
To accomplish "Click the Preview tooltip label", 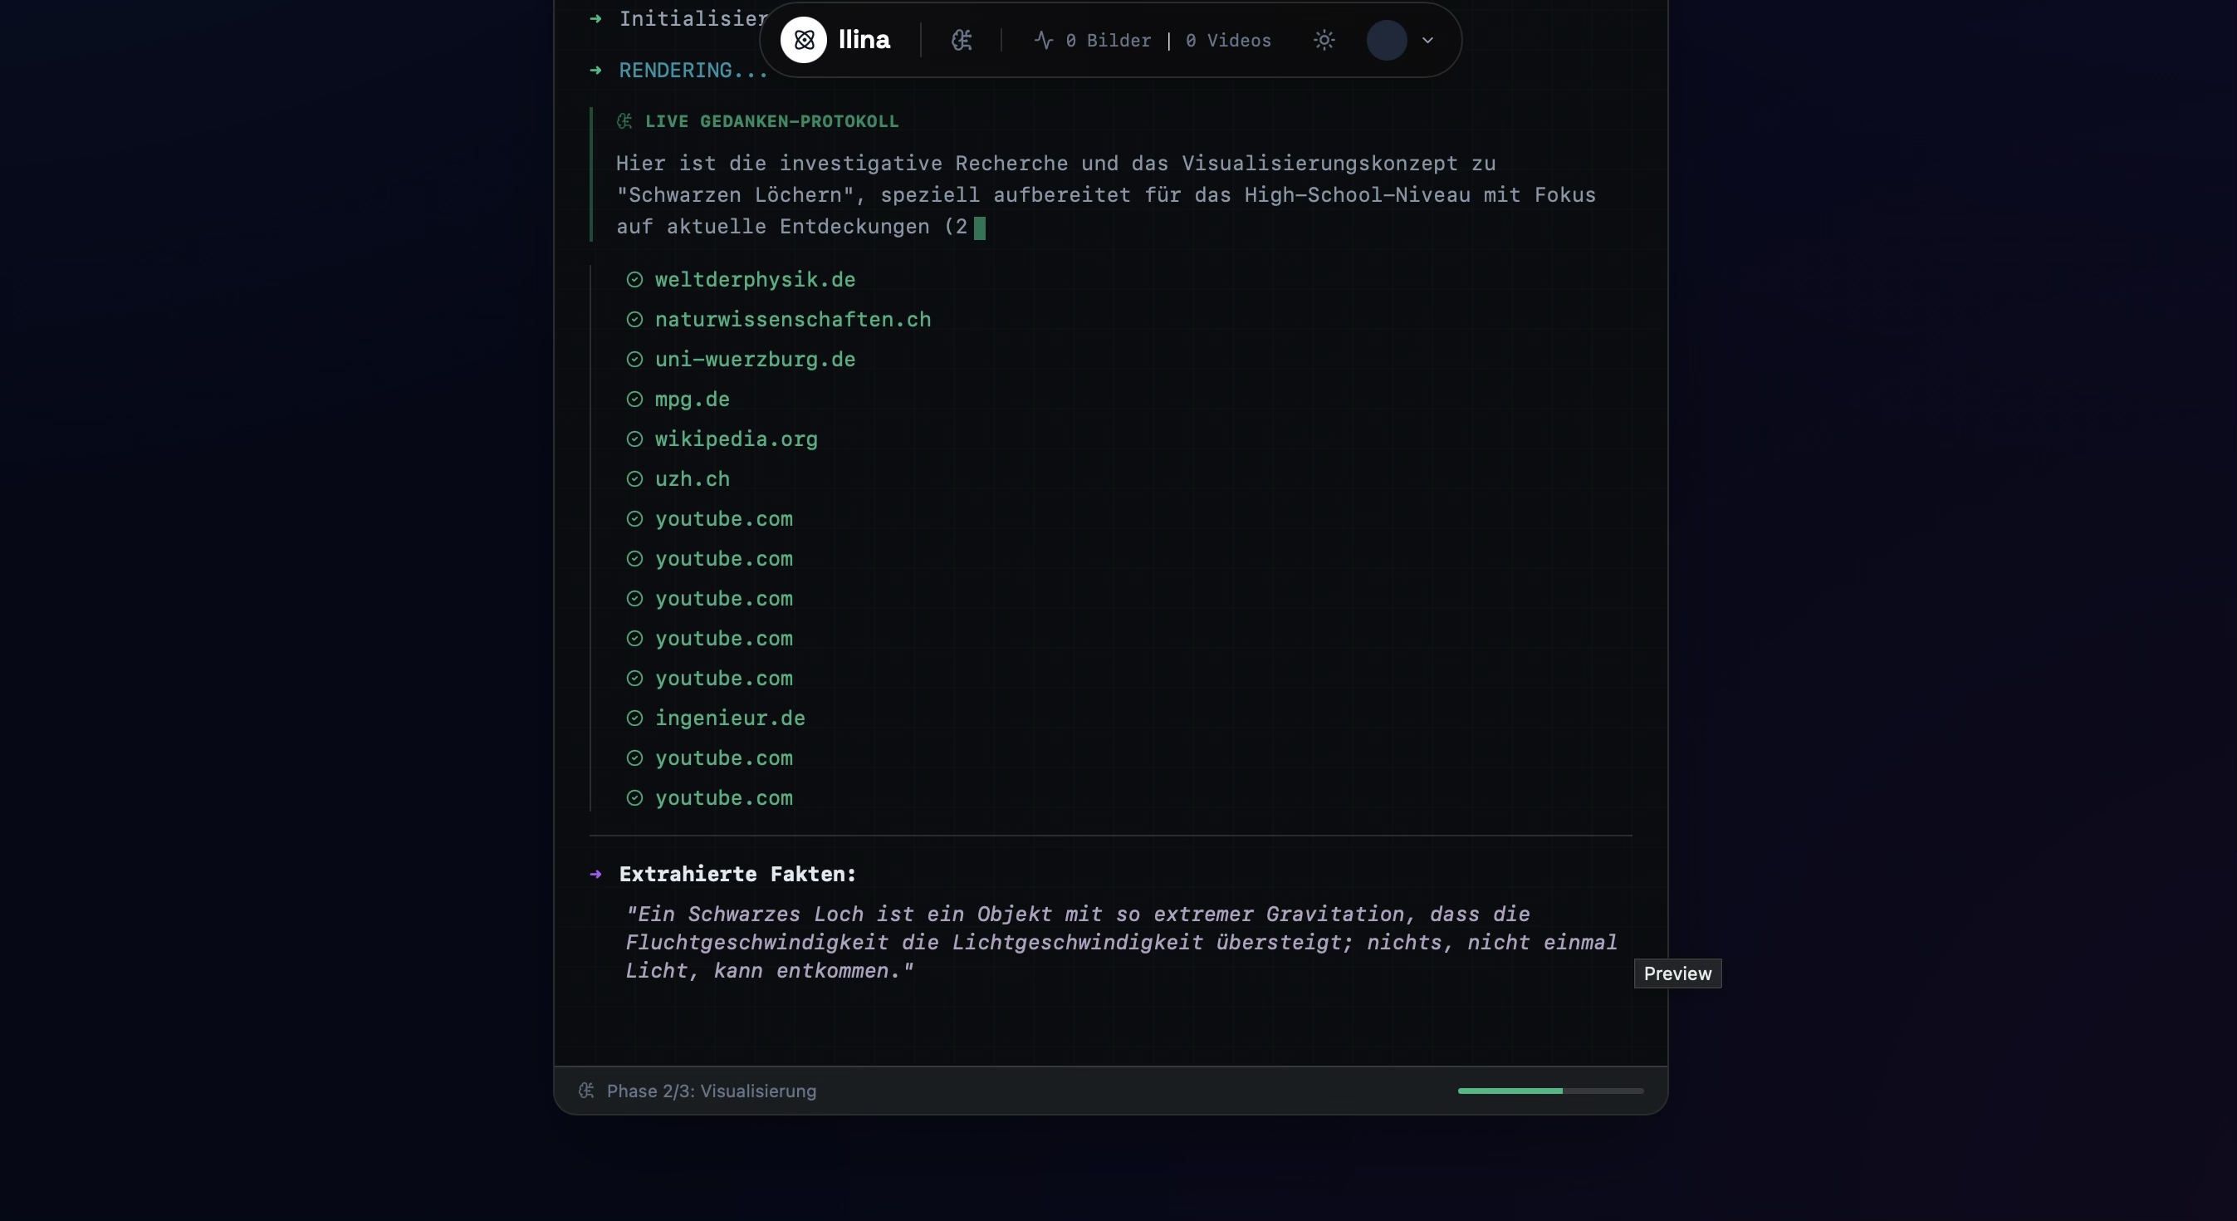I will 1677,973.
